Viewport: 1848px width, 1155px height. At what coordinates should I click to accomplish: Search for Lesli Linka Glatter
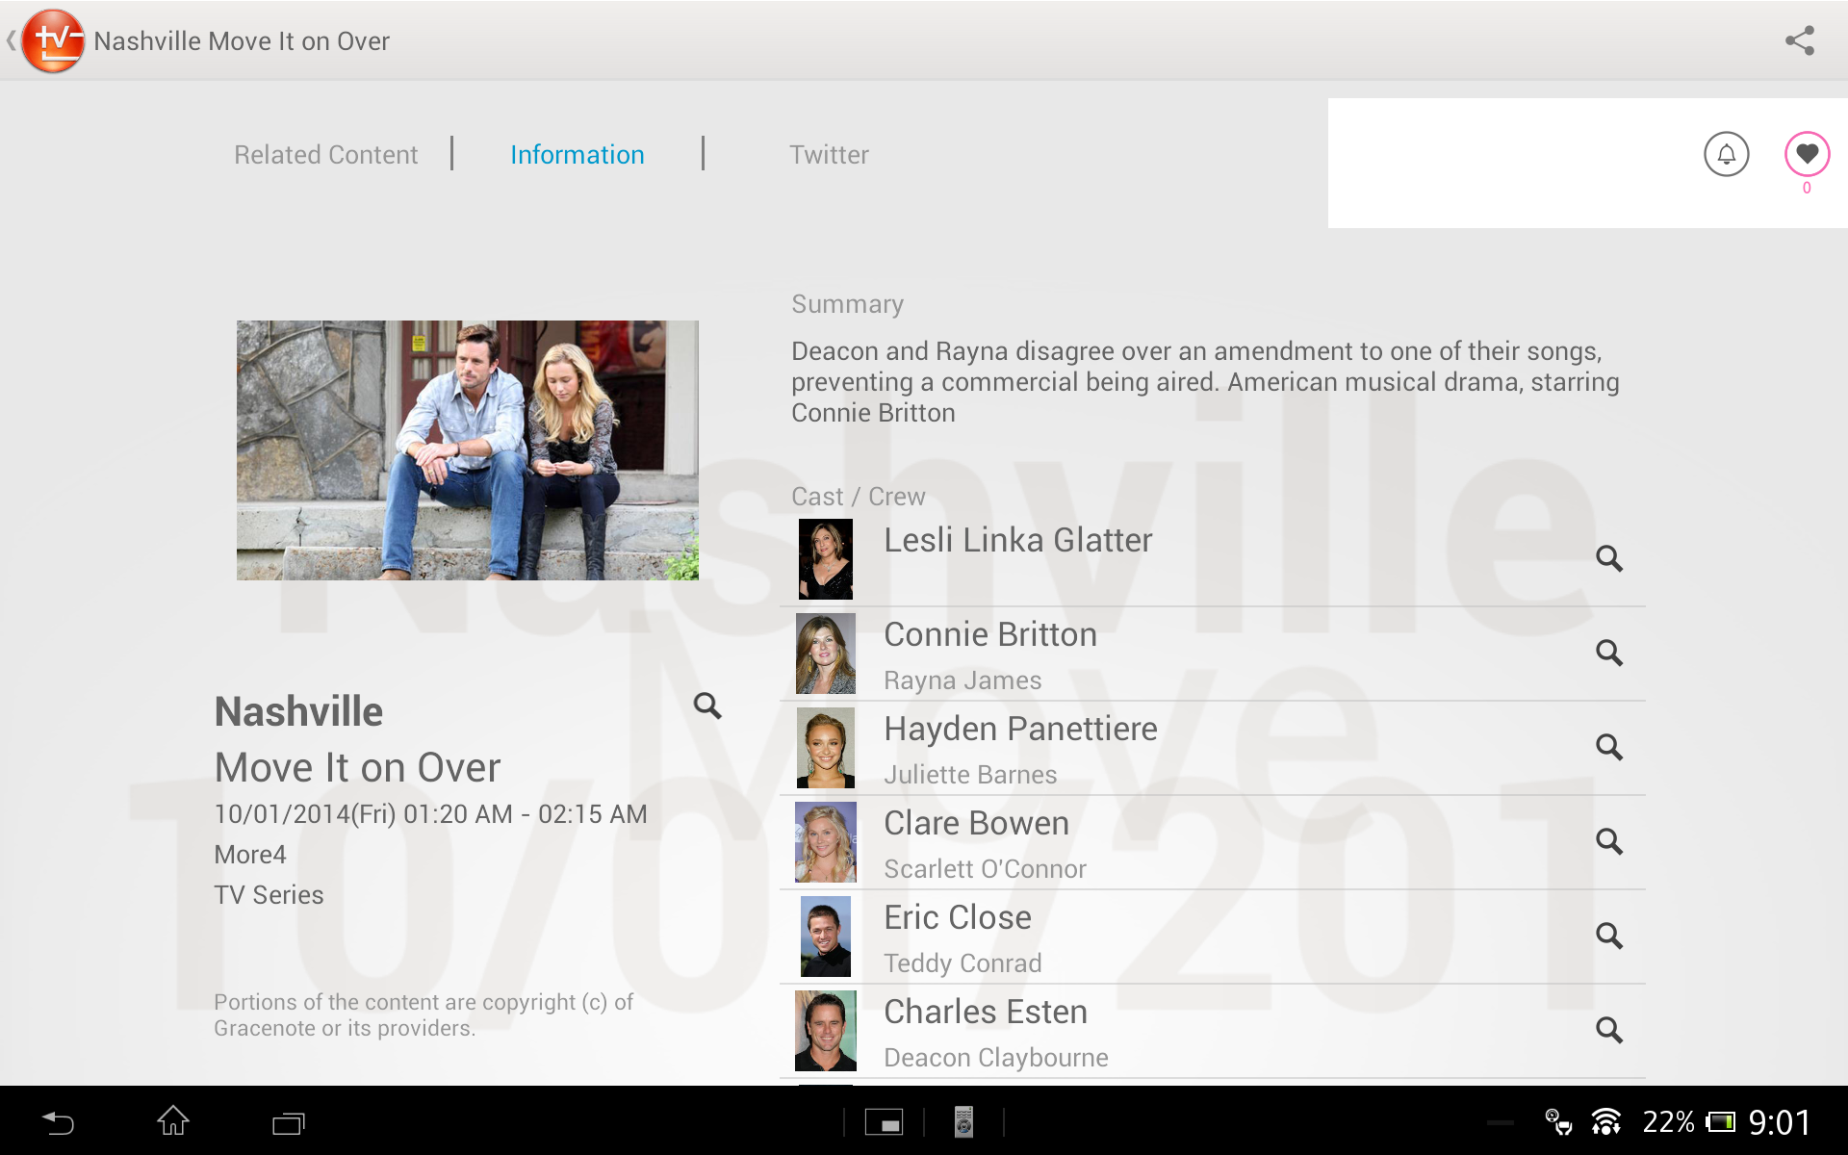(1609, 558)
